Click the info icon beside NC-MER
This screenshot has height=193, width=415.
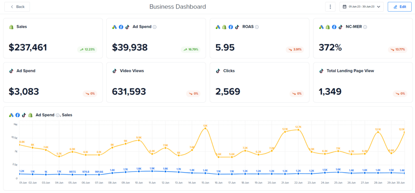tap(365, 27)
